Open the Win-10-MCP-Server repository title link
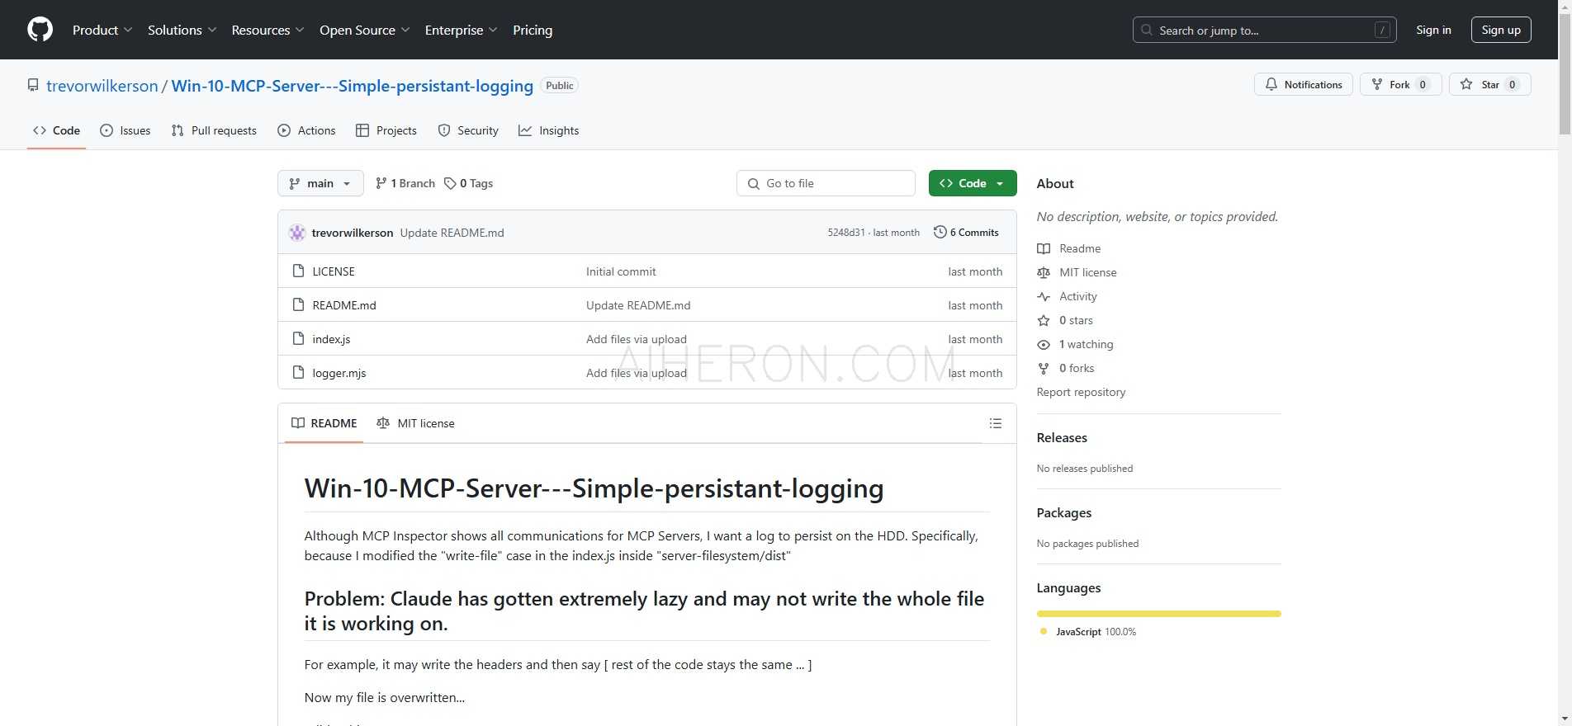 (353, 86)
